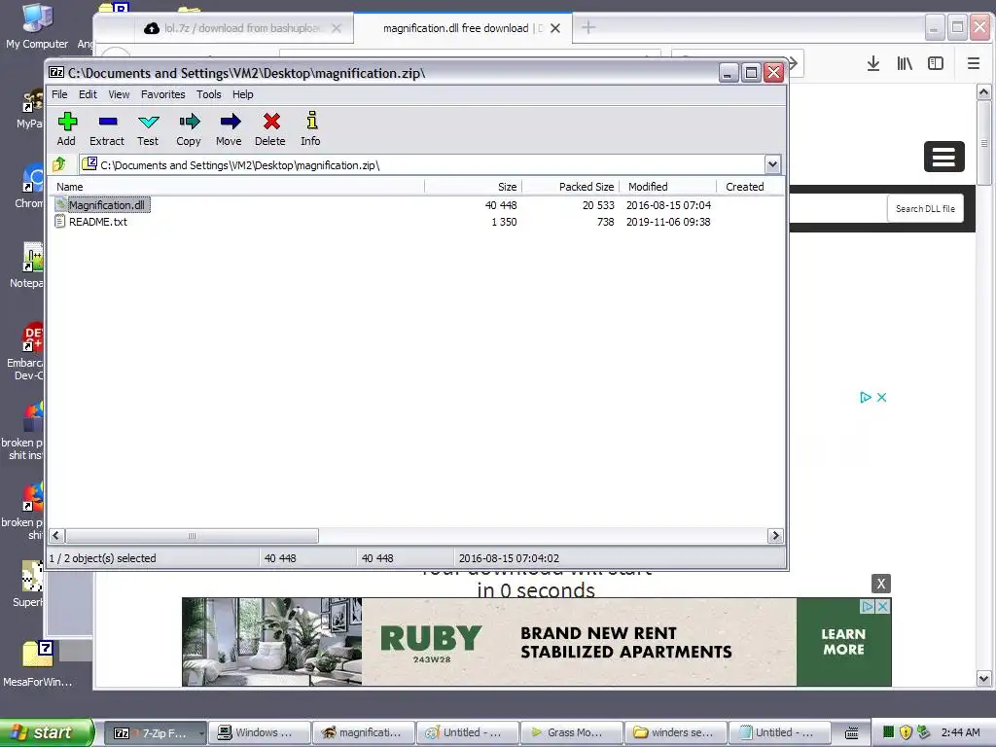This screenshot has width=996, height=747.
Task: Sort by Name column header
Action: click(237, 187)
